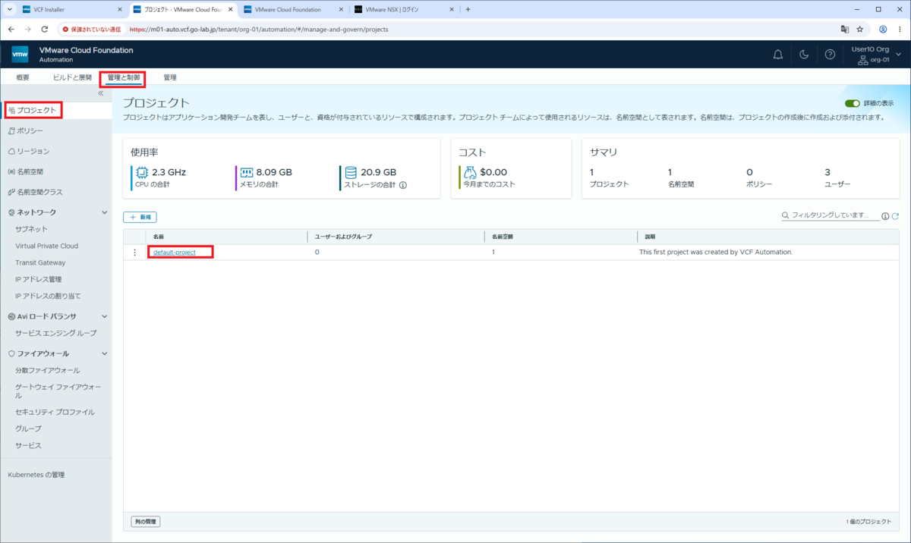This screenshot has height=543, width=911.
Task: Collapse sidebar with double chevron icon
Action: point(101,93)
